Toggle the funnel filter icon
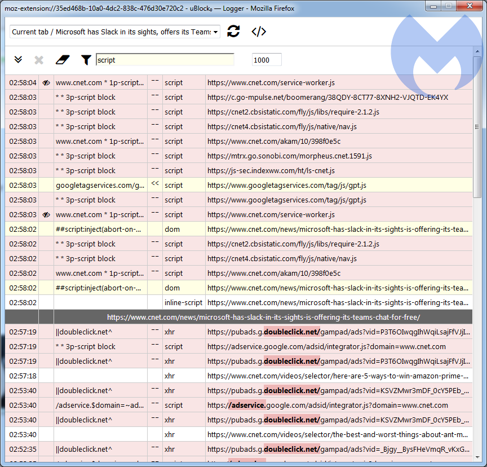 tap(86, 60)
